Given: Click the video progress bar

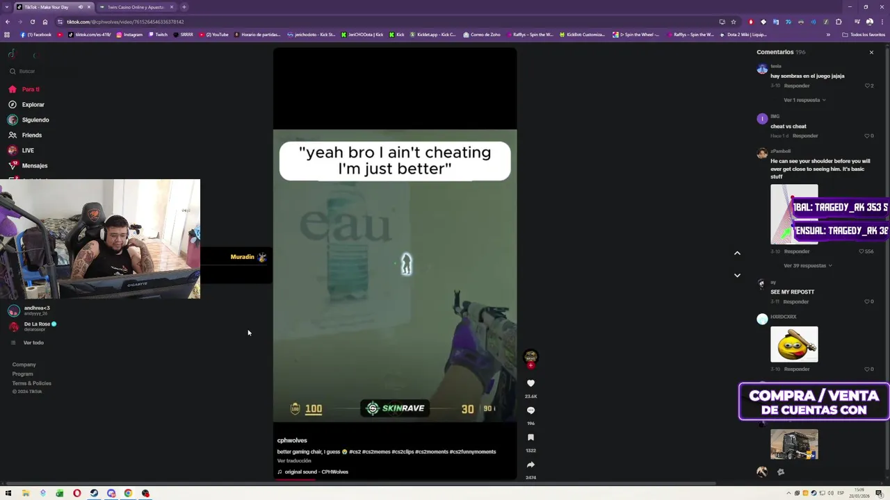Looking at the screenshot, I should pyautogui.click(x=395, y=479).
